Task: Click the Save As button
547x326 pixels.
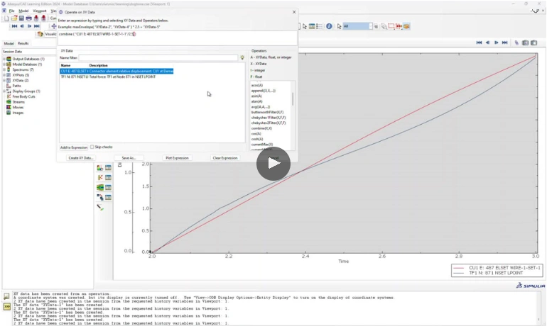Action: 129,158
